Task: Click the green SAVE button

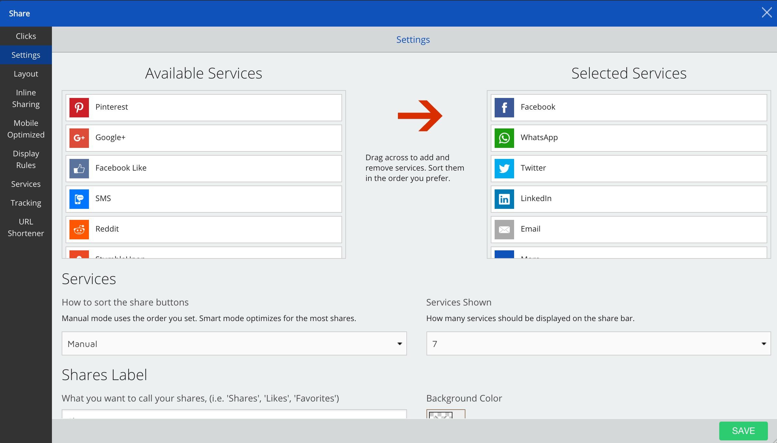Action: pos(743,431)
